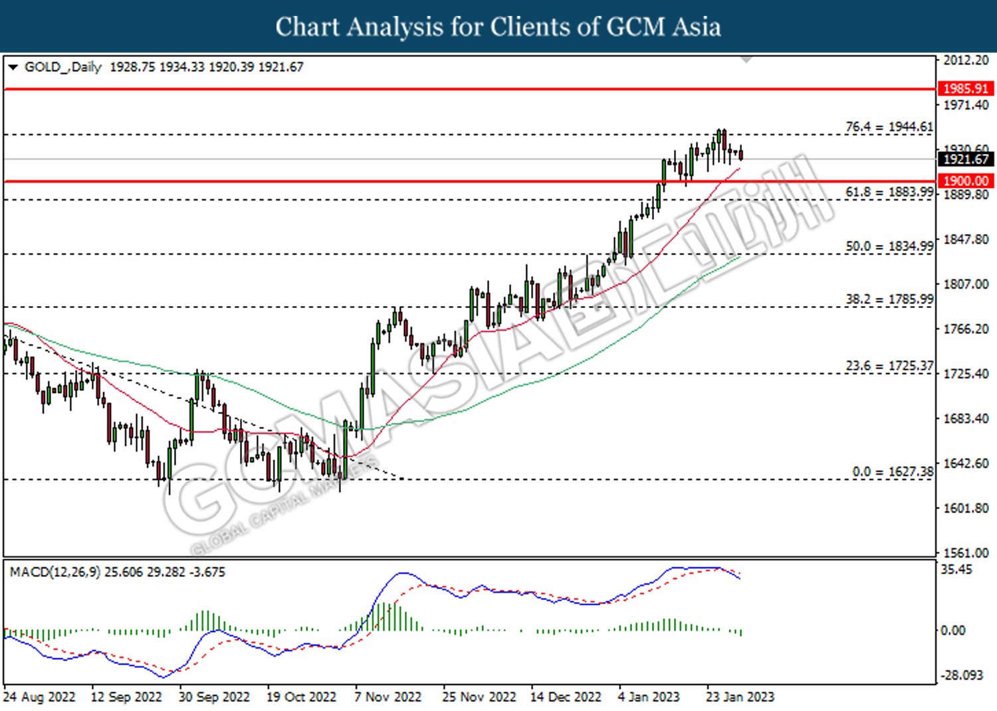Click the price axis value 1971.40

click(x=966, y=105)
